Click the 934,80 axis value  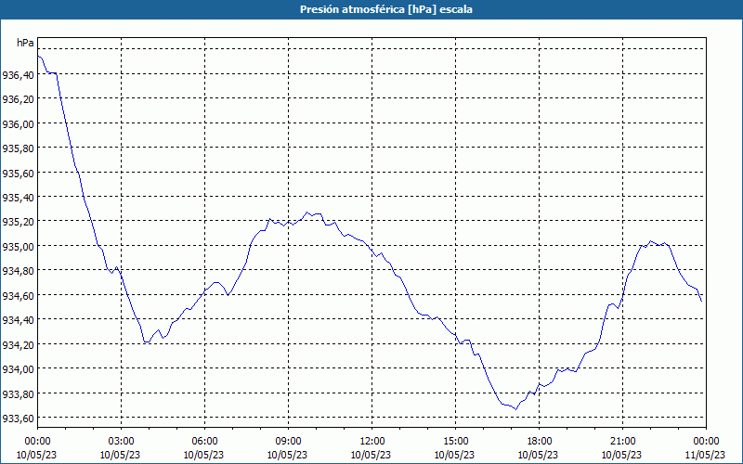18,271
